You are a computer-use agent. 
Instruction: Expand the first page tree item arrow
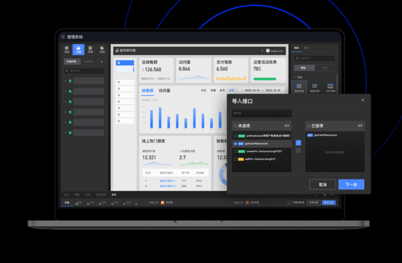[x=65, y=81]
